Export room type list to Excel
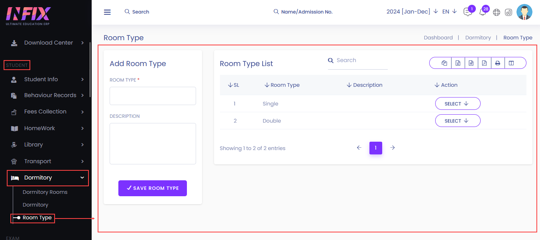The height and width of the screenshot is (240, 540). pyautogui.click(x=458, y=63)
